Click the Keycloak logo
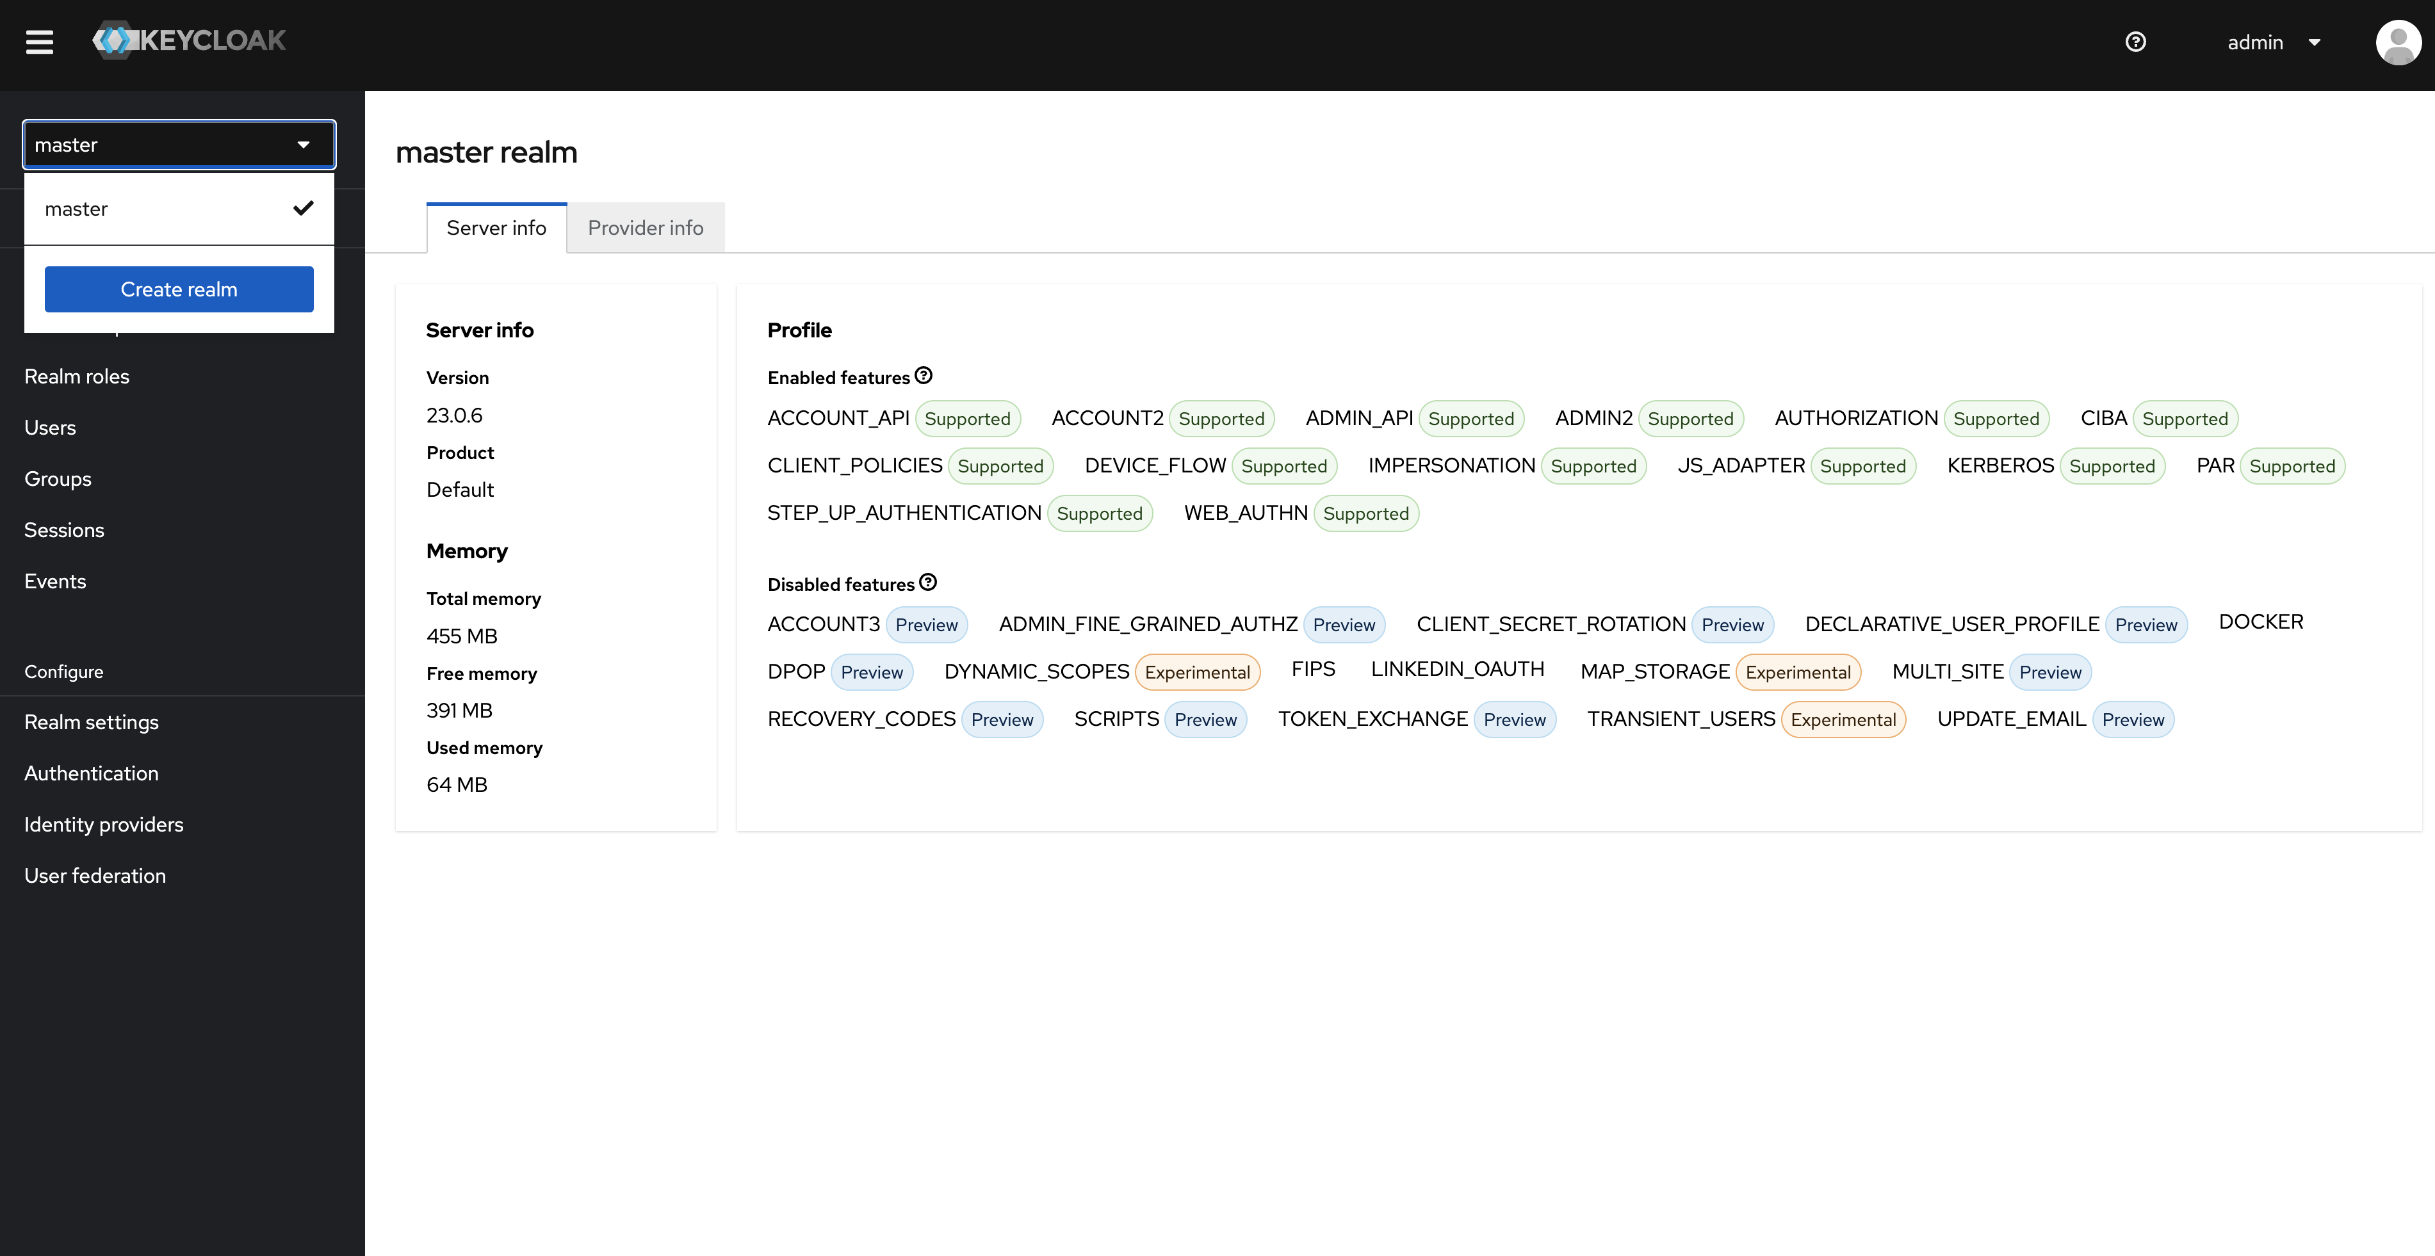Image resolution: width=2435 pixels, height=1256 pixels. click(189, 40)
